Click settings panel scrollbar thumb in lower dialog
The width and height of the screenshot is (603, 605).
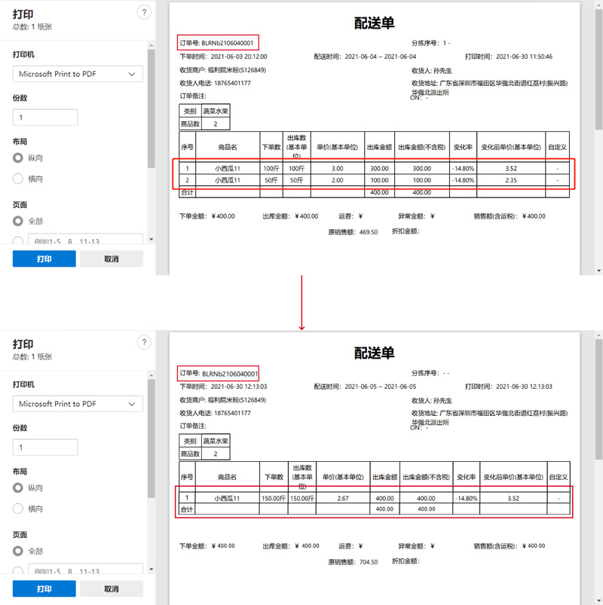coord(152,438)
